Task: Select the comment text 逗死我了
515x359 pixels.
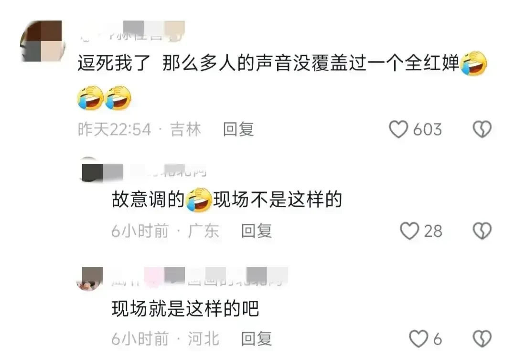Action: pos(114,63)
